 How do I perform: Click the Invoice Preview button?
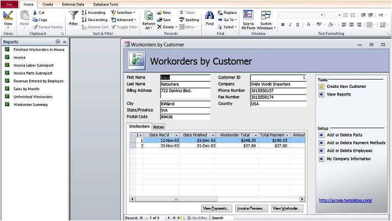252,208
